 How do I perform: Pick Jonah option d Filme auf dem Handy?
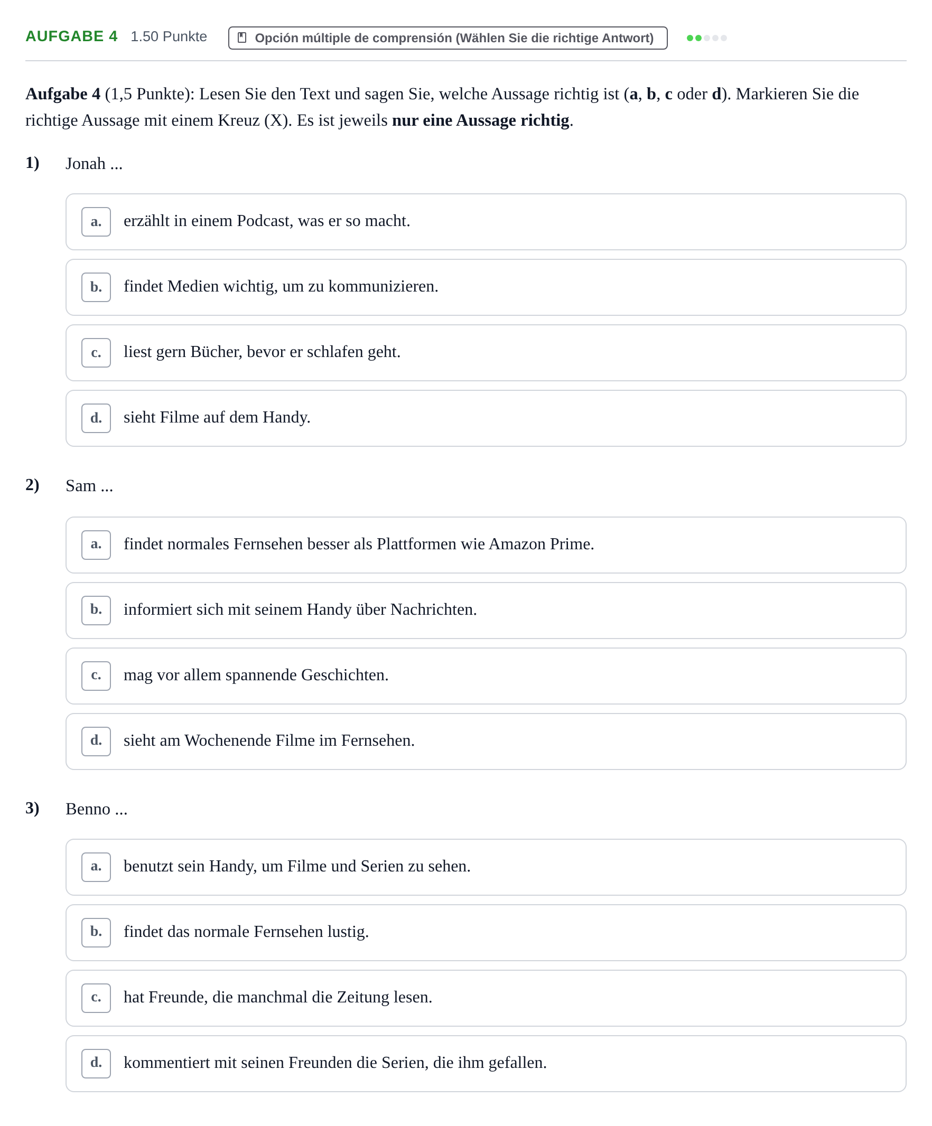(x=486, y=418)
